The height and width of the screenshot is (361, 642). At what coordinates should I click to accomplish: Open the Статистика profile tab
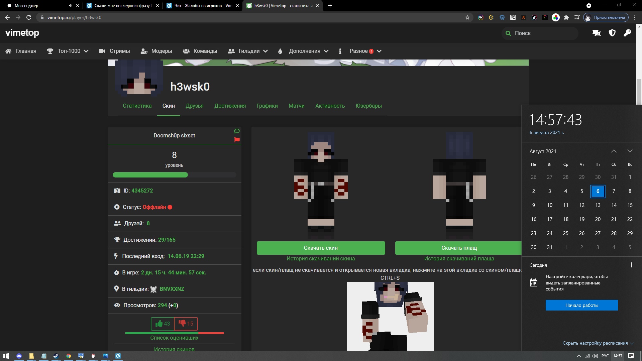(137, 106)
